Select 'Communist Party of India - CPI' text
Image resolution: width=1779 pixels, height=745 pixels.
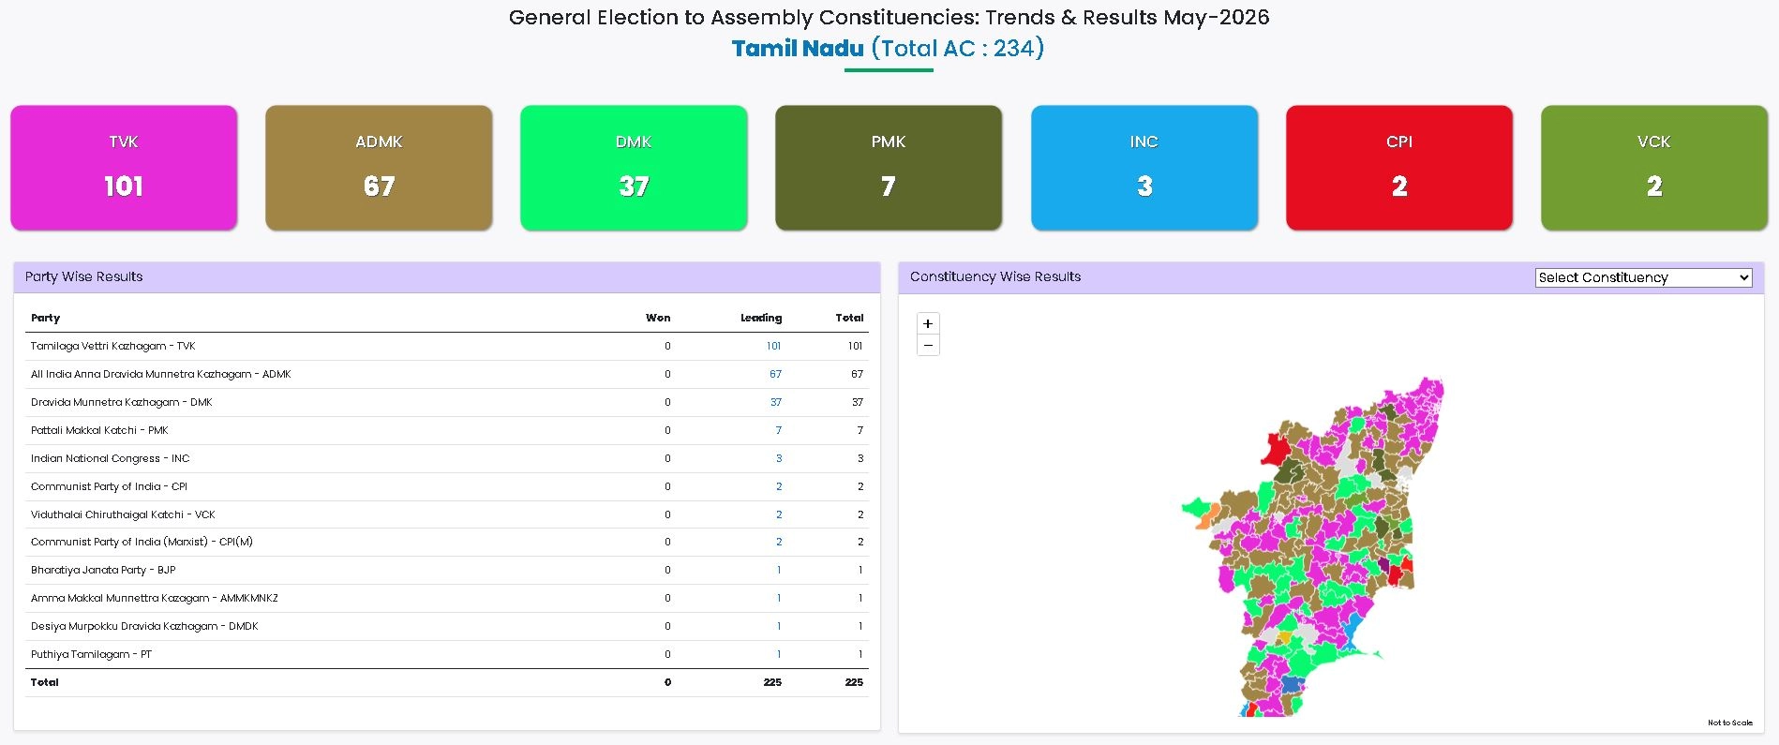coord(109,486)
